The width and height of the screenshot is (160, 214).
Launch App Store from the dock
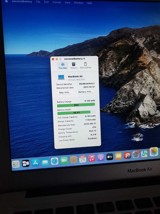[35, 163]
